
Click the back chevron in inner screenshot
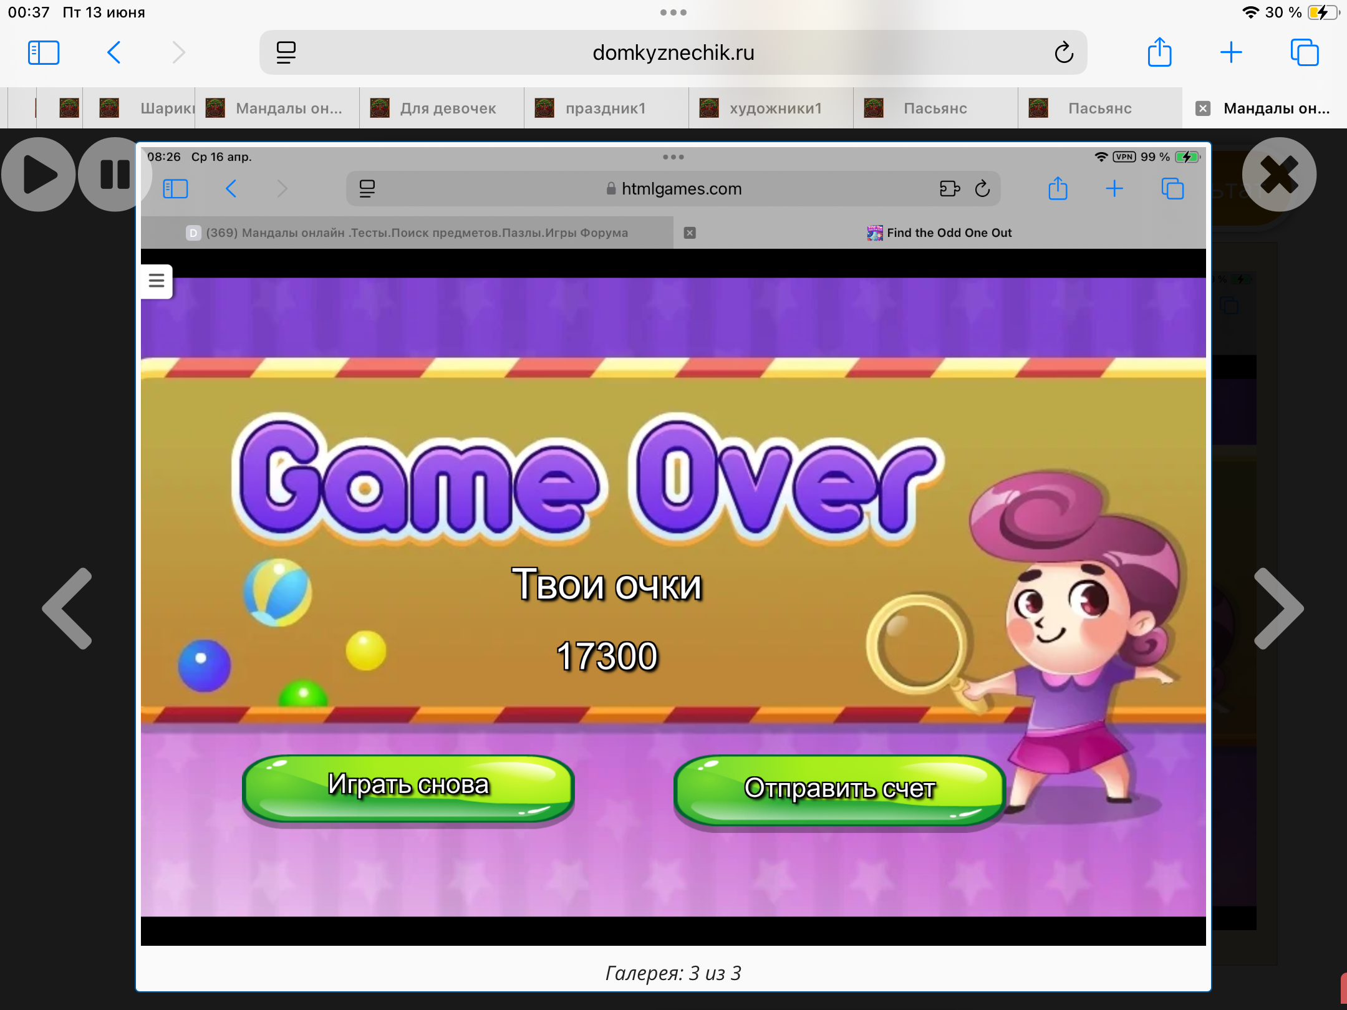[x=231, y=188]
